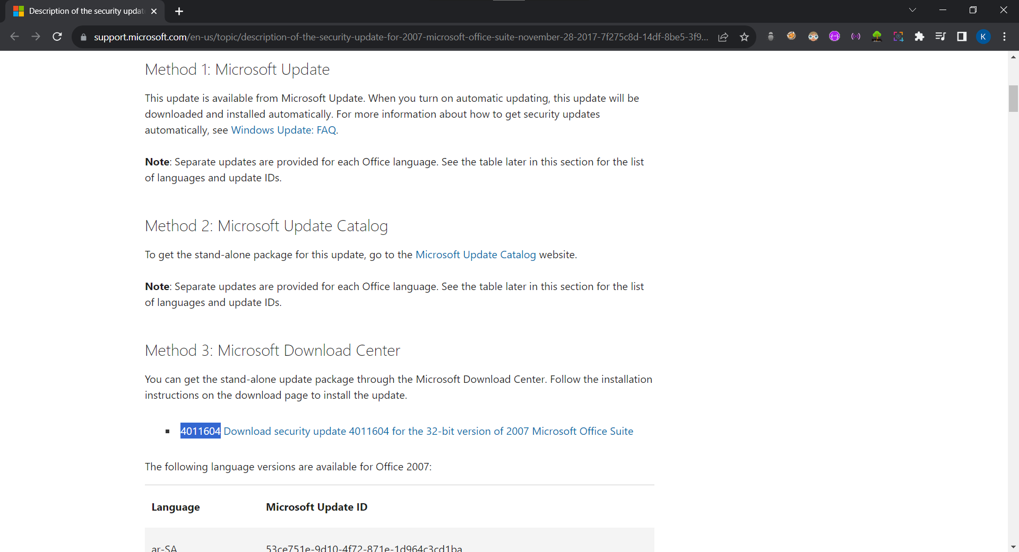Click the share page icon in address bar
Viewport: 1019px width, 552px height.
723,37
